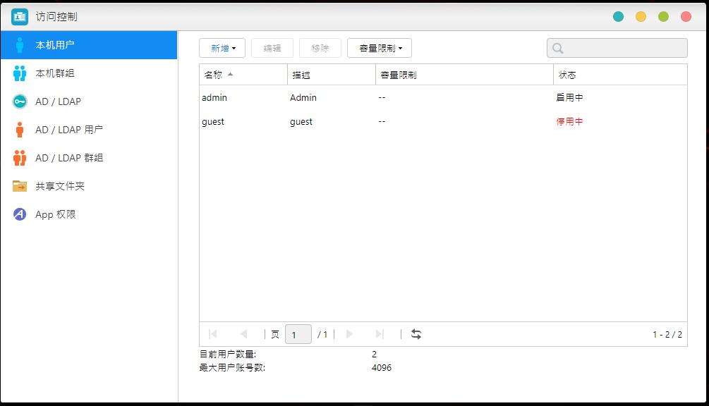The height and width of the screenshot is (406, 709).
Task: Click the next page arrow
Action: 350,333
